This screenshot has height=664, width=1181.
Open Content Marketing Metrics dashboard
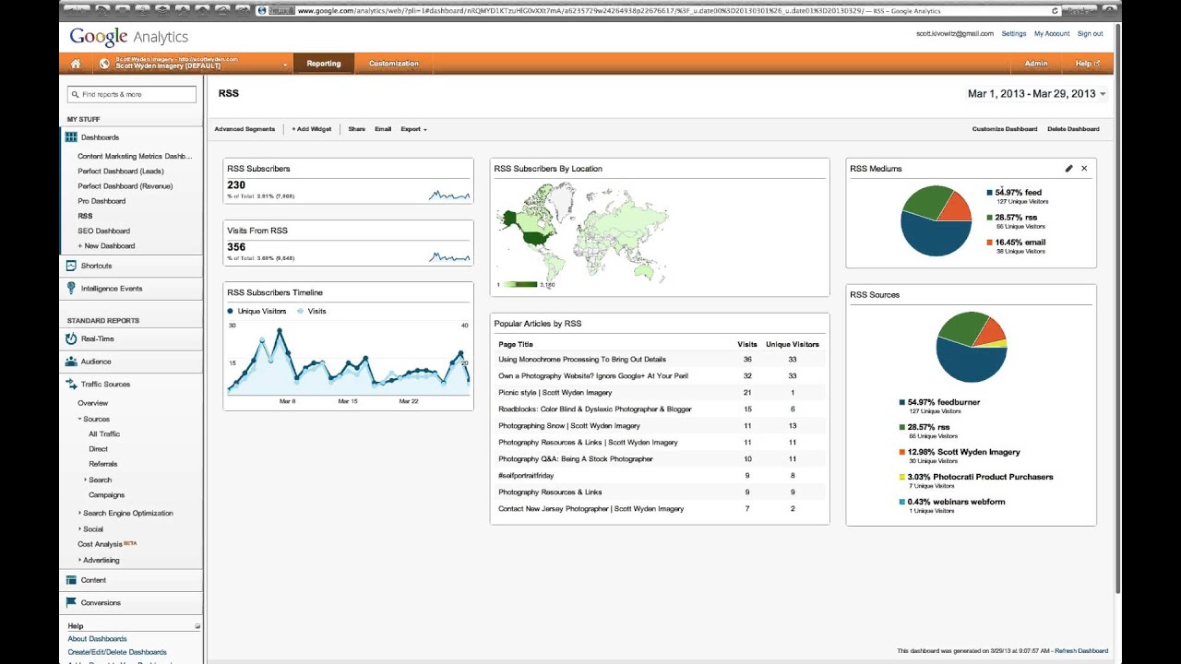coord(135,156)
